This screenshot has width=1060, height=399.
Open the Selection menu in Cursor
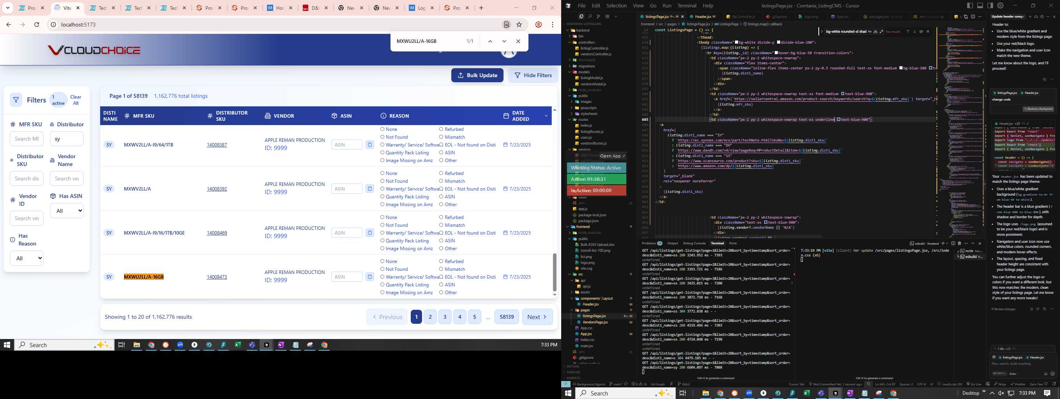coord(617,6)
